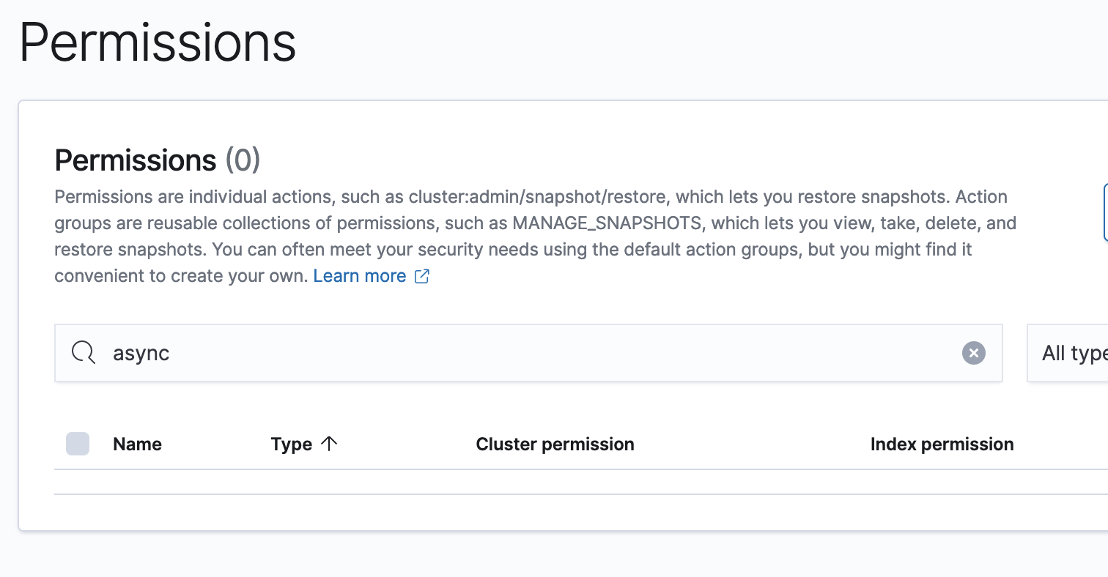Click the search magnifier icon
1108x577 pixels.
coord(83,353)
